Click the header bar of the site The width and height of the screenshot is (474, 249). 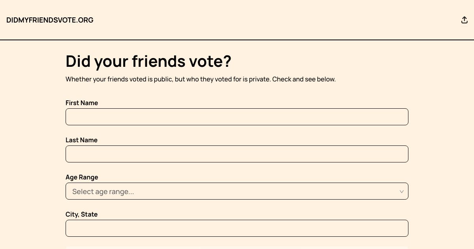click(237, 20)
